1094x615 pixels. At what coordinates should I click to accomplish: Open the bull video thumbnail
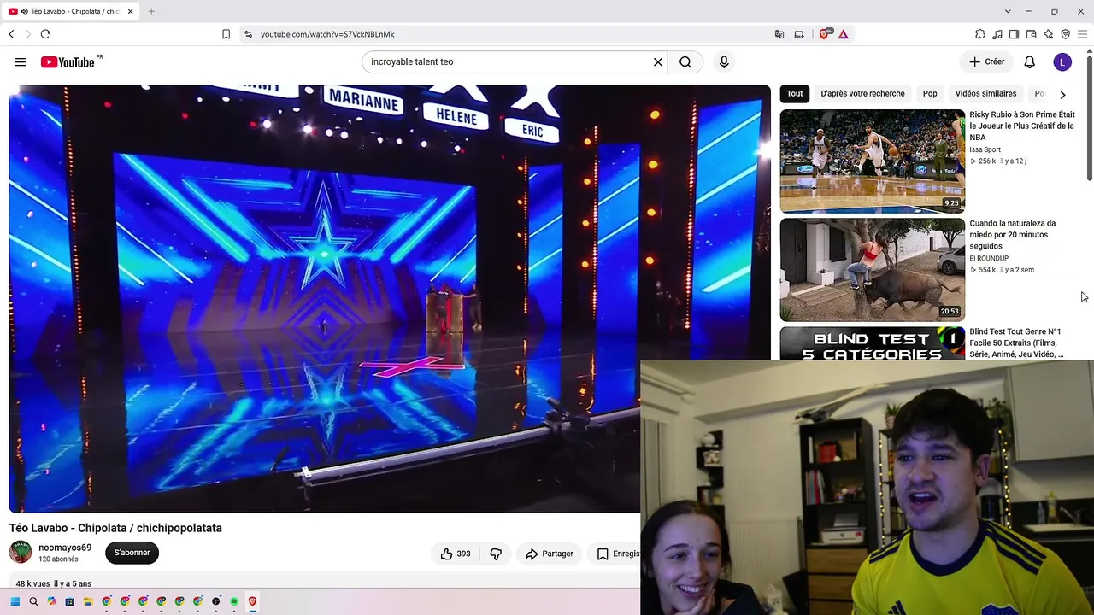[x=872, y=269]
